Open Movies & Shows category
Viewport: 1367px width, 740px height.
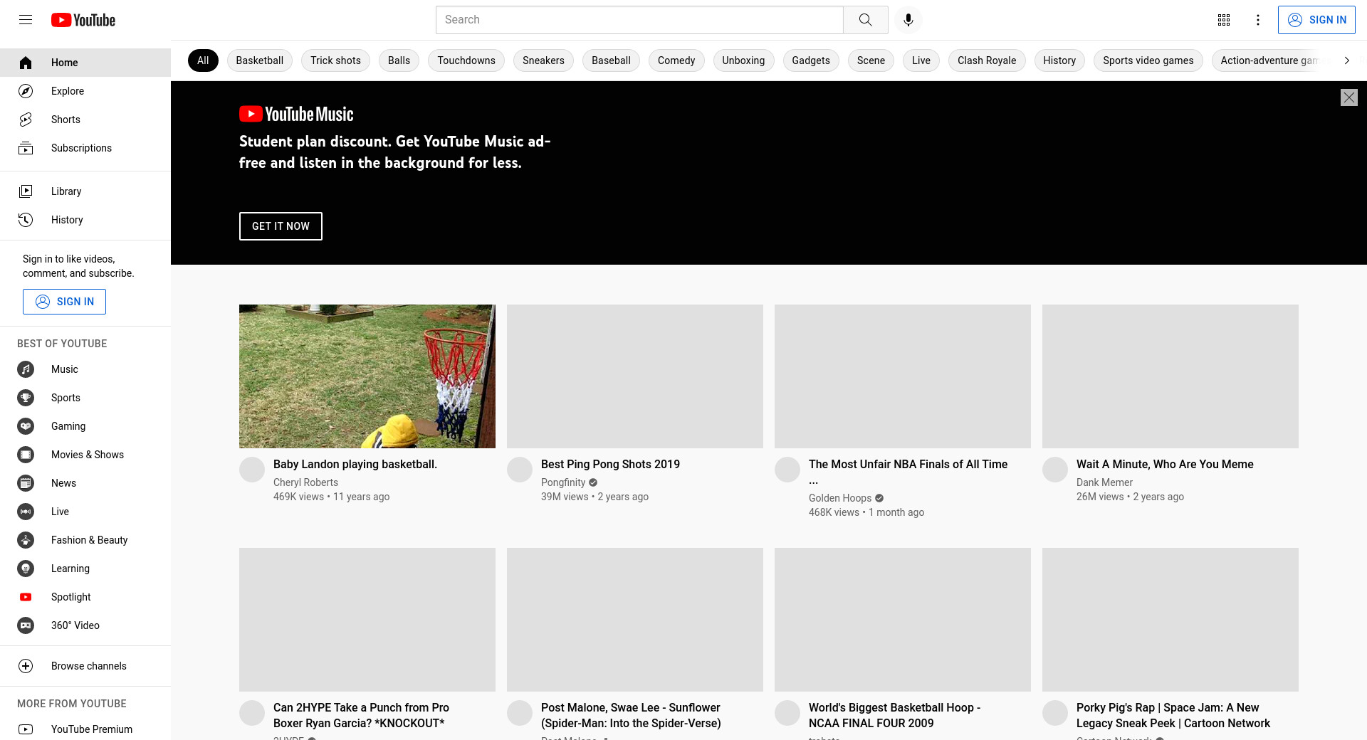[85, 455]
